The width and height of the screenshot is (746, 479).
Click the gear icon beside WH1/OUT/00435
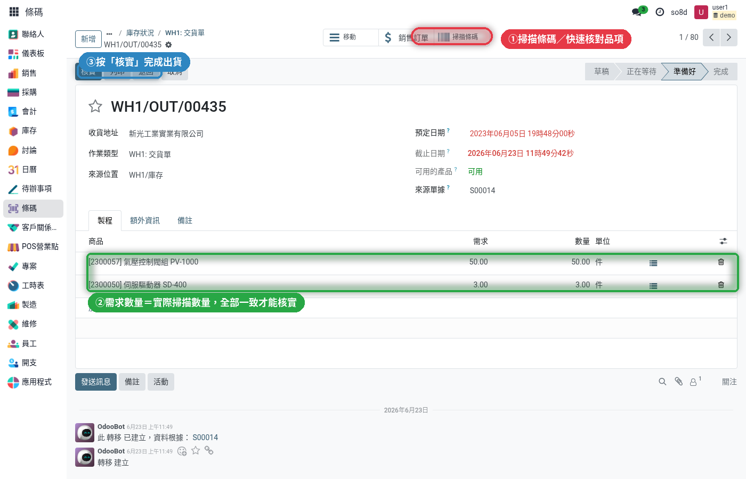(168, 45)
